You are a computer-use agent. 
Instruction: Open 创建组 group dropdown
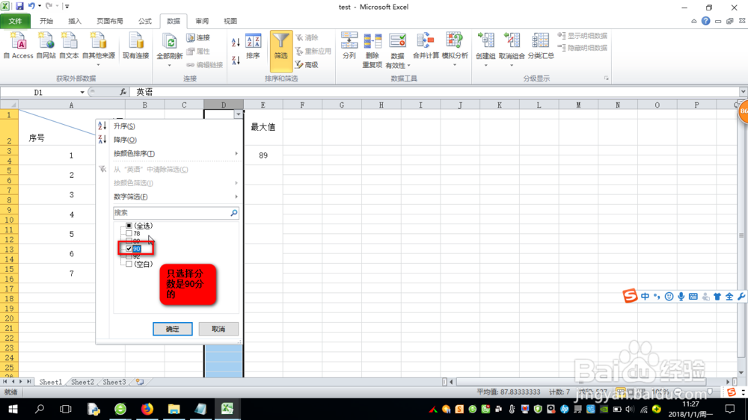[x=486, y=65]
